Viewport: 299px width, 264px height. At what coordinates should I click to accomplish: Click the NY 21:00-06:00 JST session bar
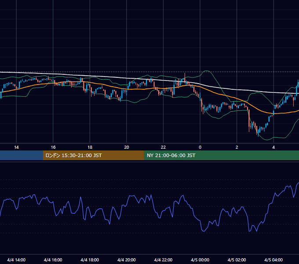pos(221,155)
